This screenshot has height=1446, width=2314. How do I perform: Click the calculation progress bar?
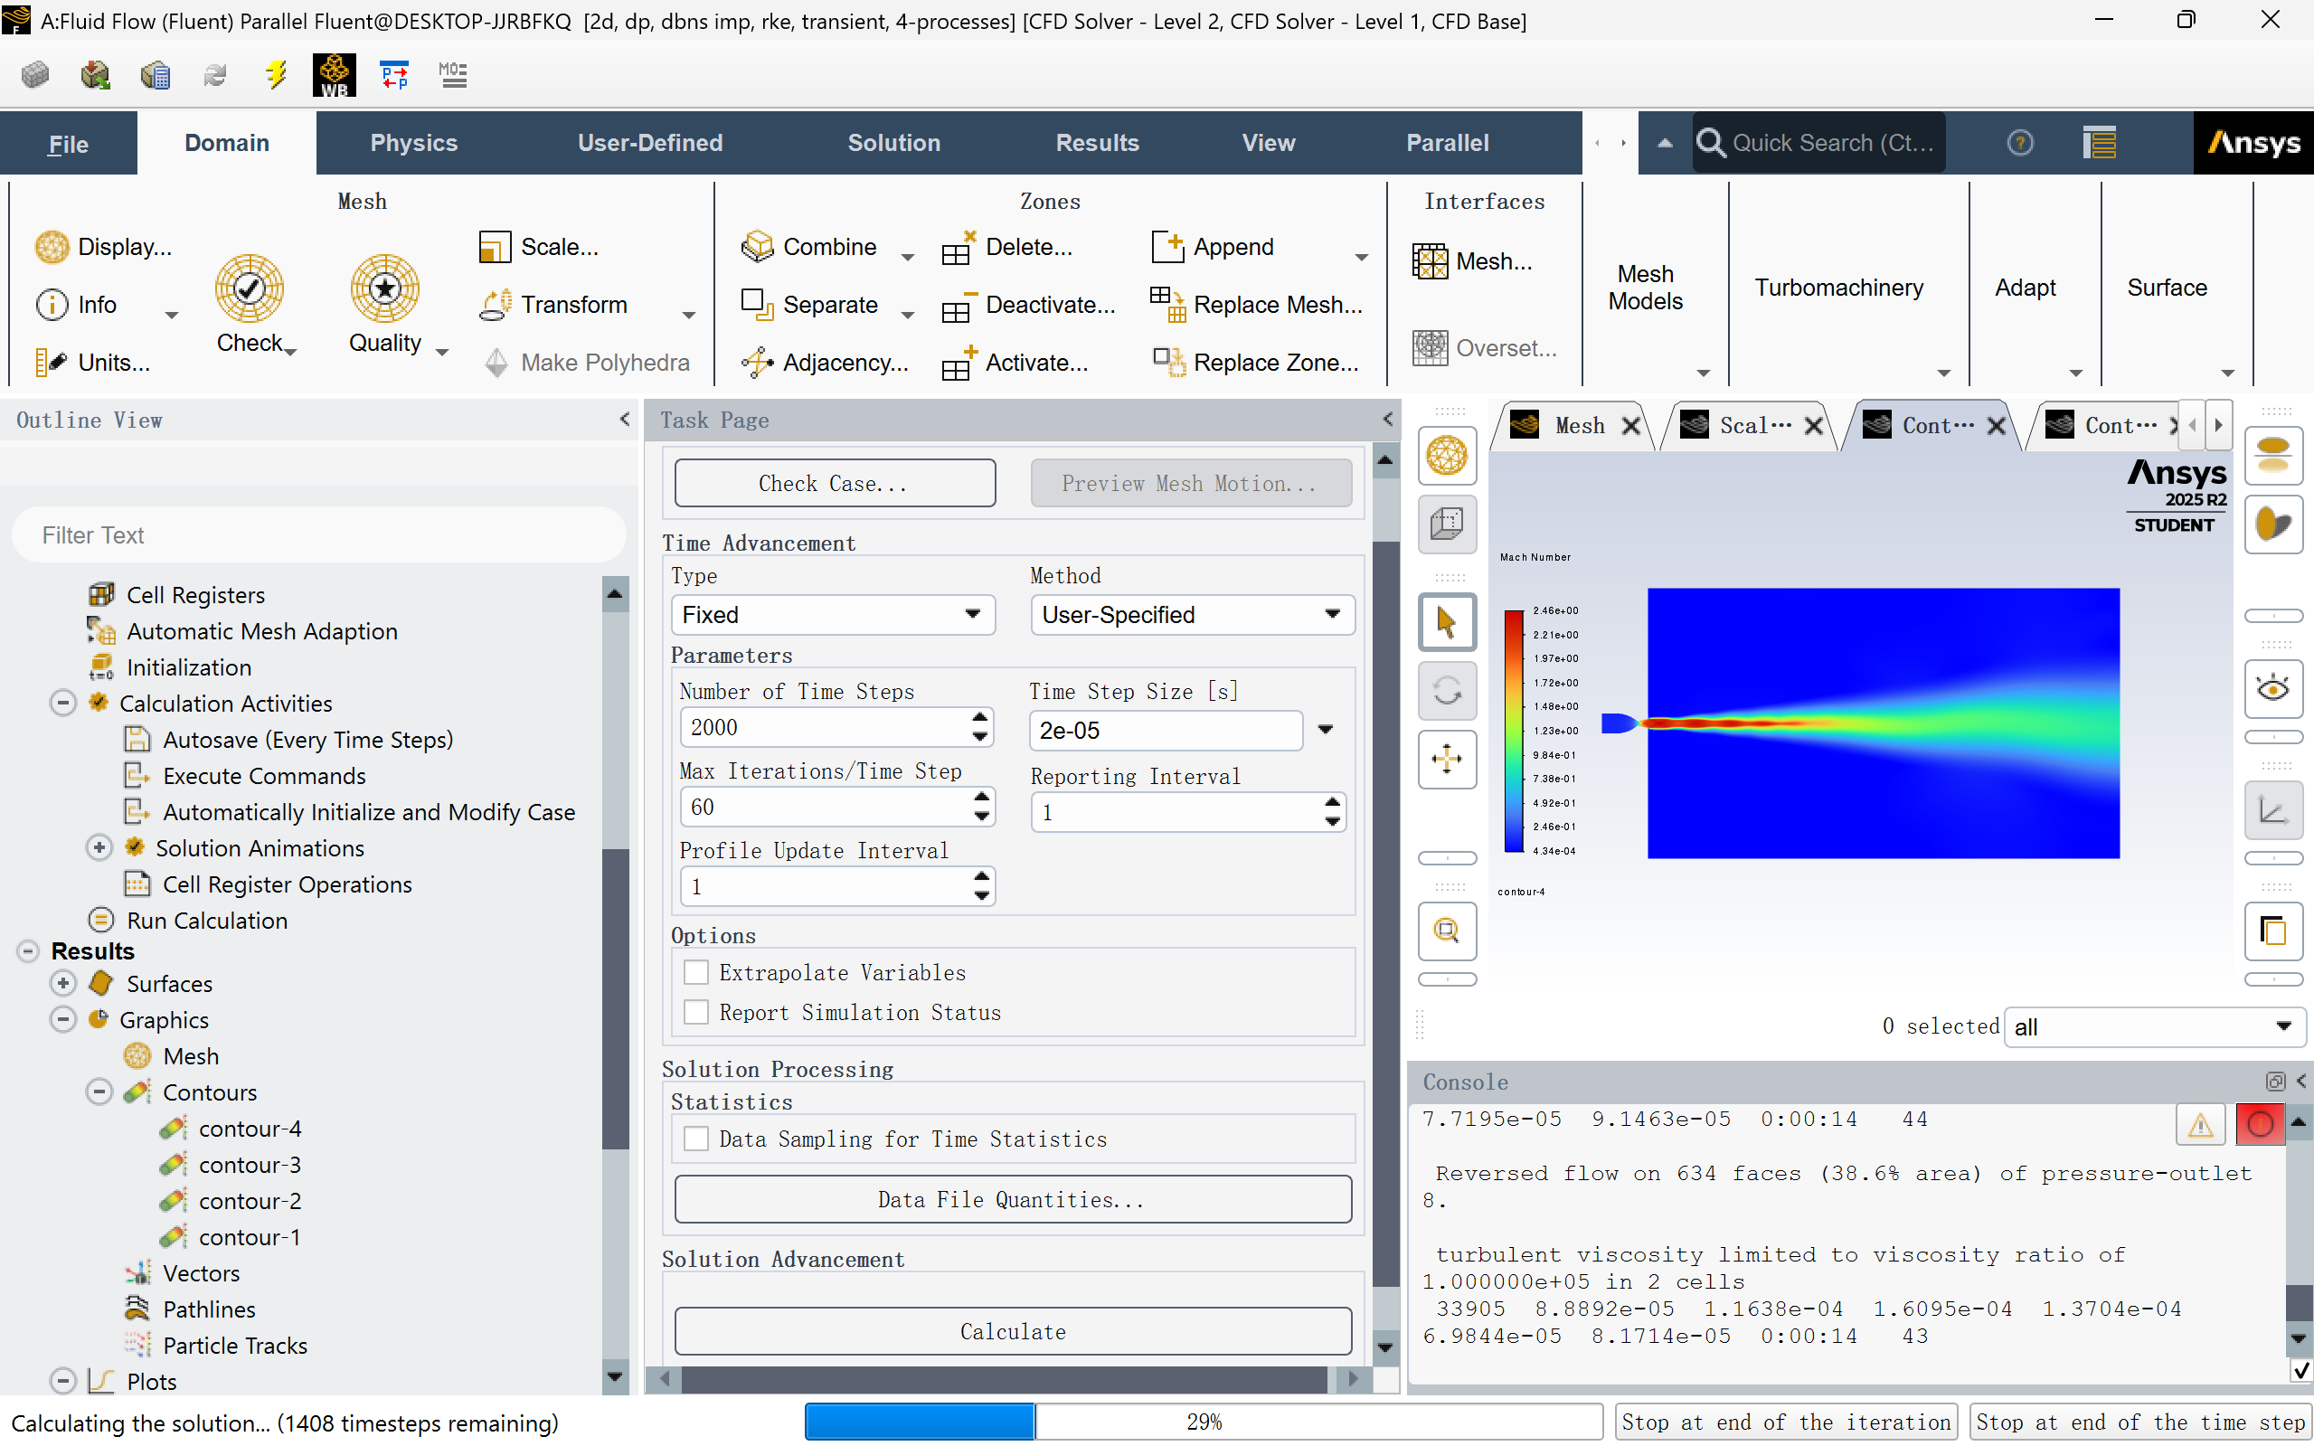[1203, 1422]
